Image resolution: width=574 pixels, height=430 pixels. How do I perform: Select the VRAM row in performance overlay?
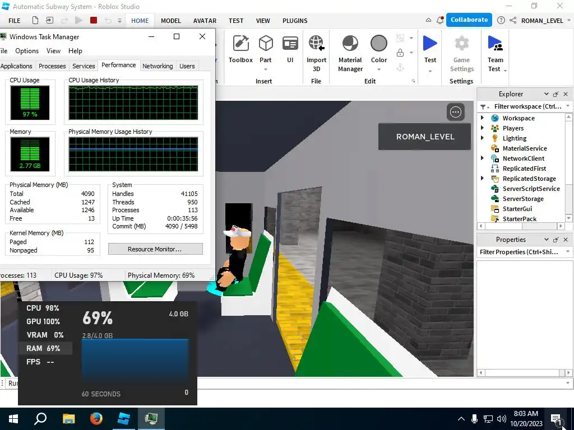[x=45, y=335]
